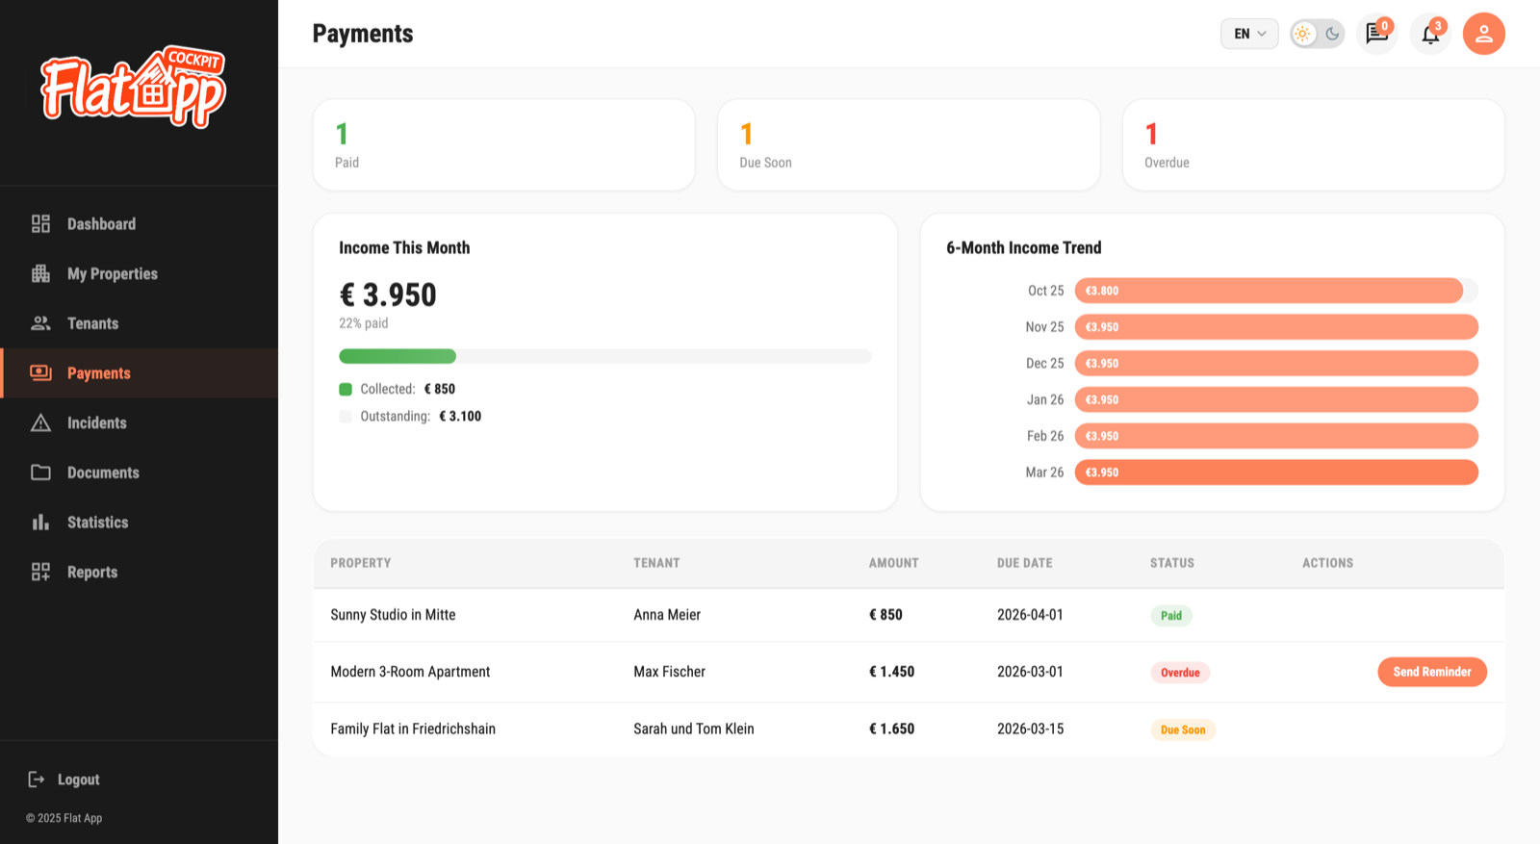Click the Paid summary card
This screenshot has width=1540, height=844.
click(504, 145)
